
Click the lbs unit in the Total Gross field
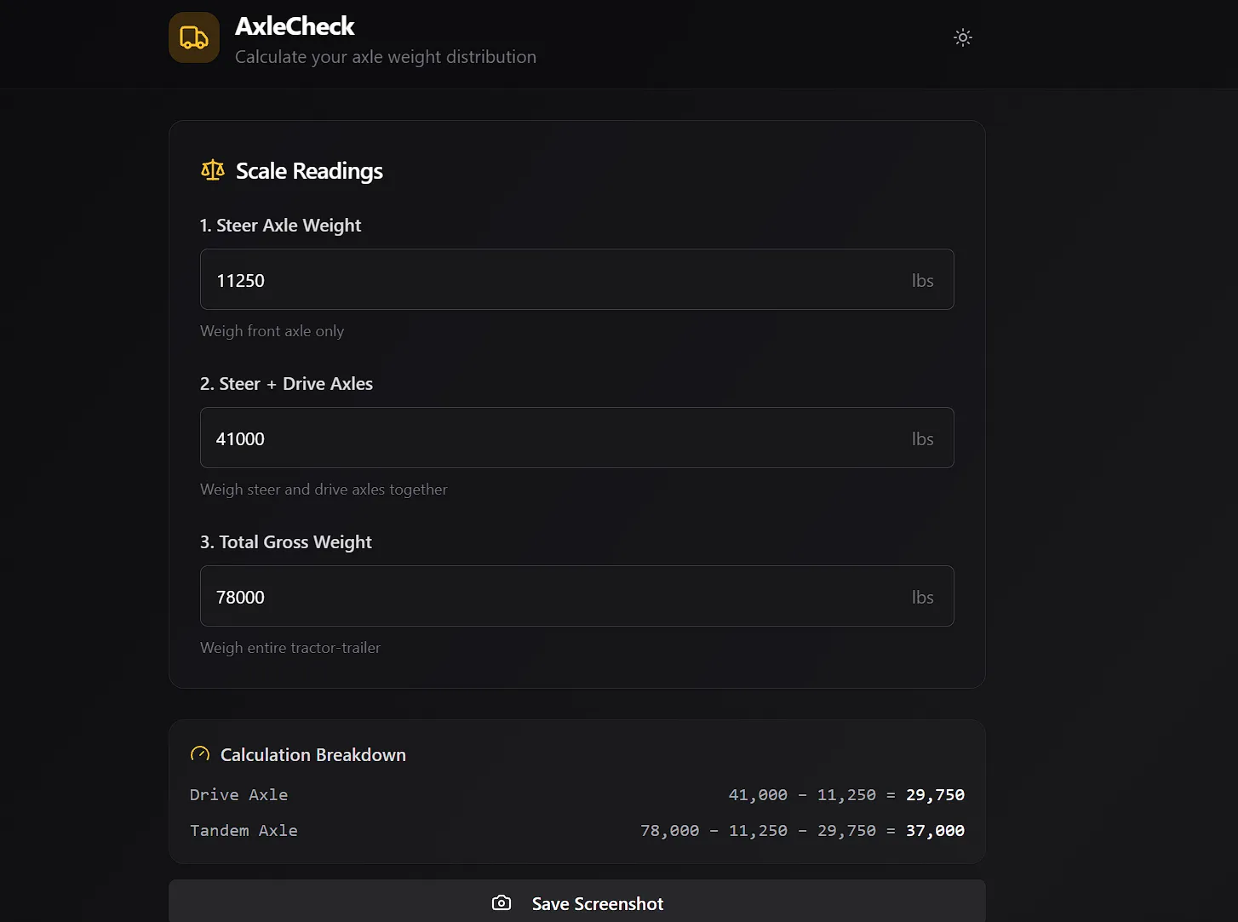(x=922, y=597)
